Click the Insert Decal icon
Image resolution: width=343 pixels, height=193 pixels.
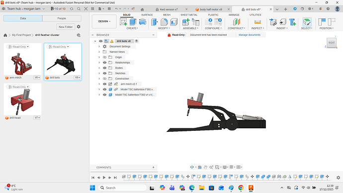[283, 22]
